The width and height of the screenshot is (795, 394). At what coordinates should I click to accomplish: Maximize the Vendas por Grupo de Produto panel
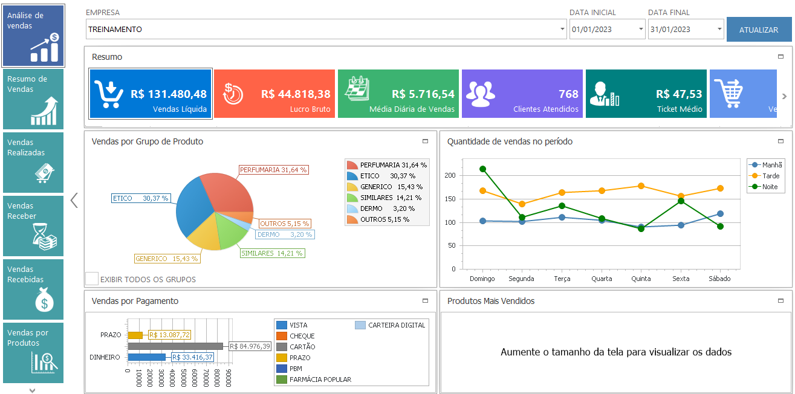425,141
